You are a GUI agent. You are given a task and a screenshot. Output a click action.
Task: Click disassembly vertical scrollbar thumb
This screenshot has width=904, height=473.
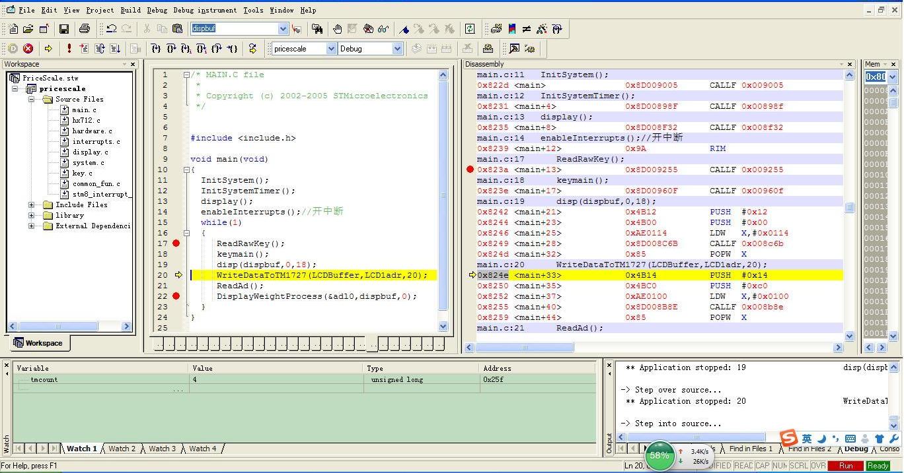coord(850,207)
